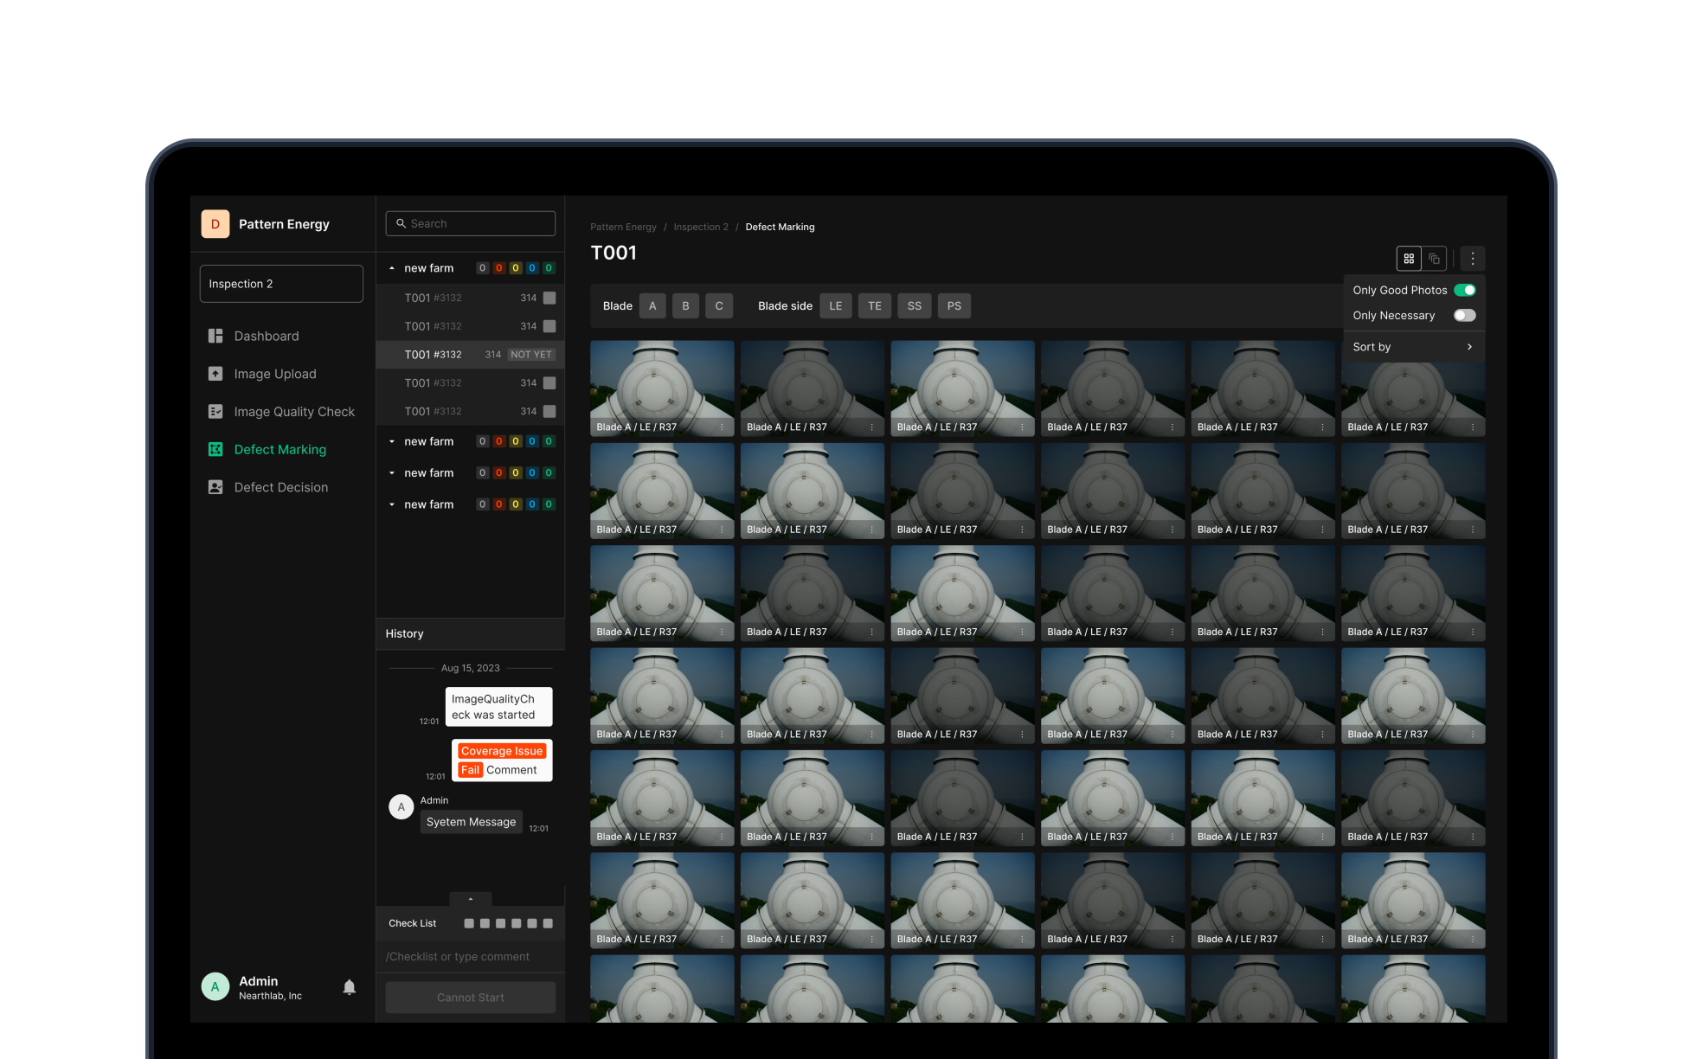Viewport: 1696px width, 1059px height.
Task: Click the notification bell icon
Action: 350,987
